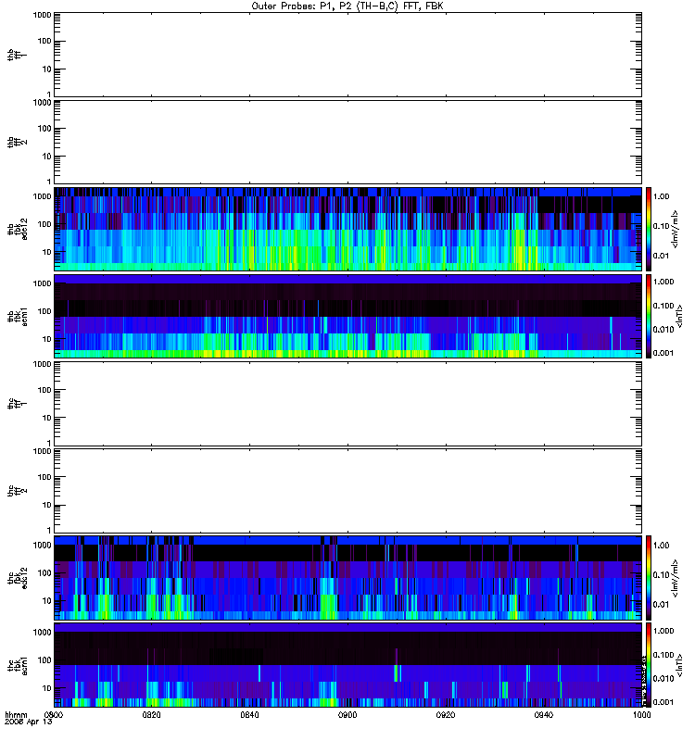
Task: Click the 100 y-tick of thb fbk scm1 panel
Action: 44,311
